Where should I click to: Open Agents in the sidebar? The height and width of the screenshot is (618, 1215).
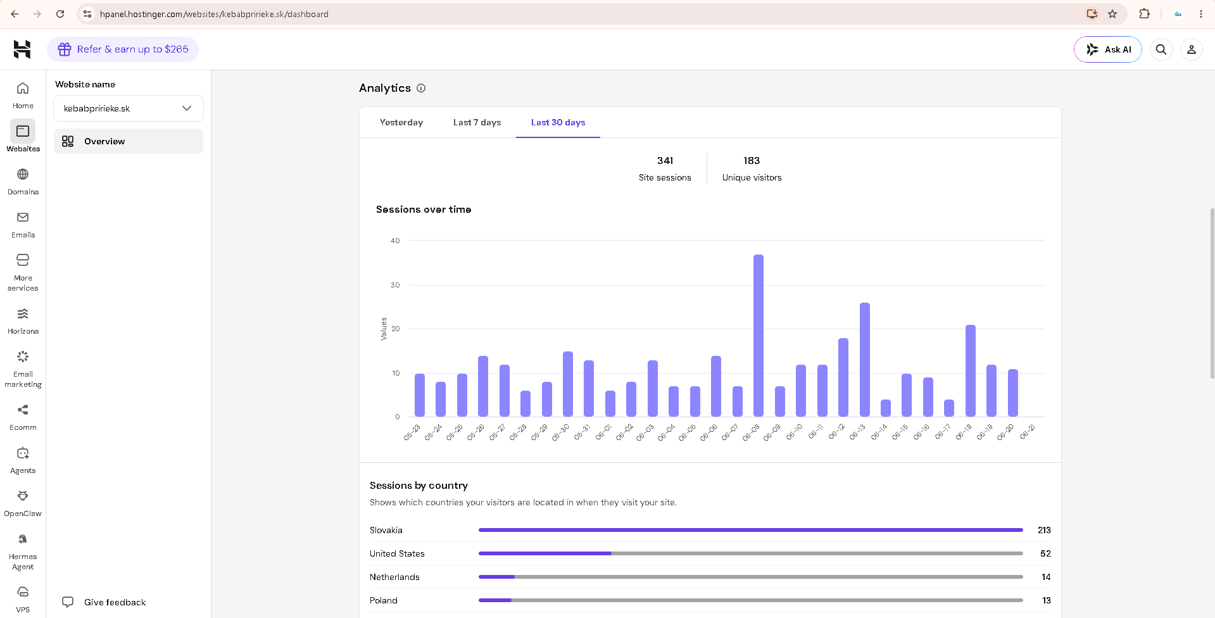pyautogui.click(x=23, y=460)
